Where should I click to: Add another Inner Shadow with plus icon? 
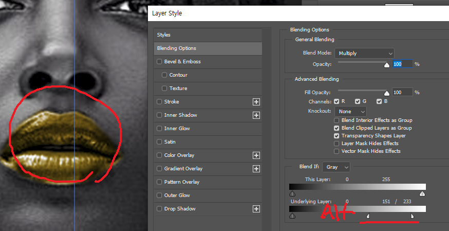(256, 115)
